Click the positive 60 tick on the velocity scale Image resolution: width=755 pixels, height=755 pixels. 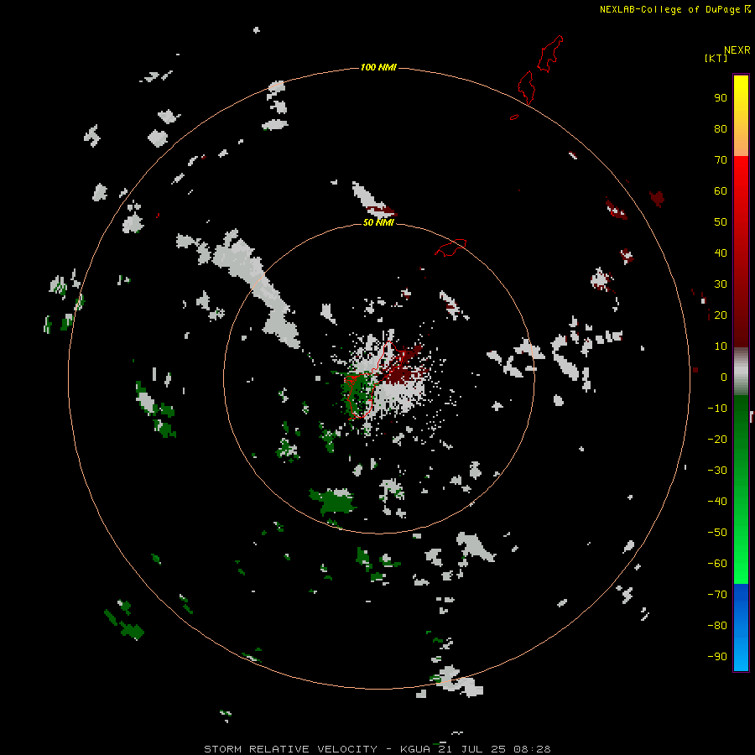tap(721, 191)
